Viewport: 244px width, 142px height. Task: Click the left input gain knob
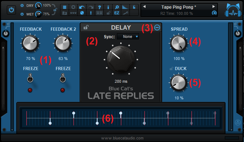point(6,34)
